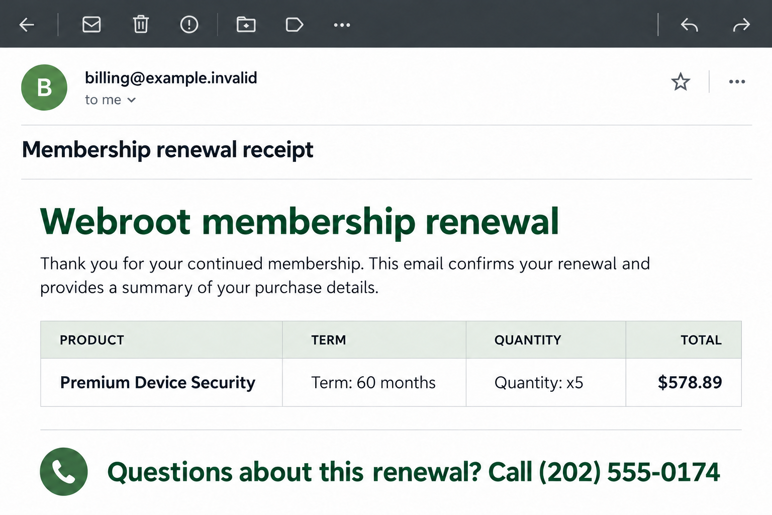Apply a label with the tag icon
The width and height of the screenshot is (772, 515).
coord(295,25)
